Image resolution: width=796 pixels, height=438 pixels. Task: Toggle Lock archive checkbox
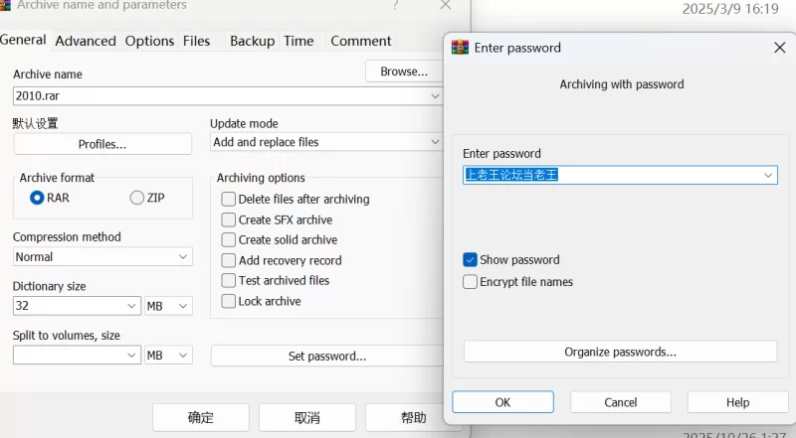[x=229, y=301]
